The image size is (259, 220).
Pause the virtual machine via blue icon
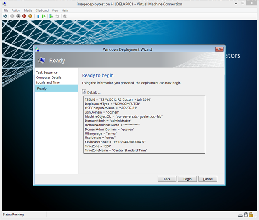pos(38,16)
